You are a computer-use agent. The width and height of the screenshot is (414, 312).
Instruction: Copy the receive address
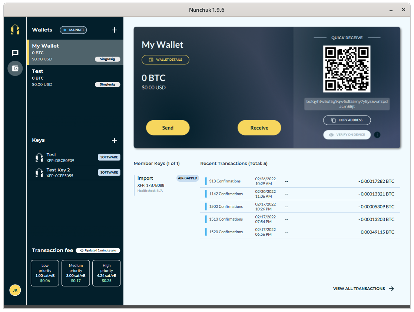(347, 120)
